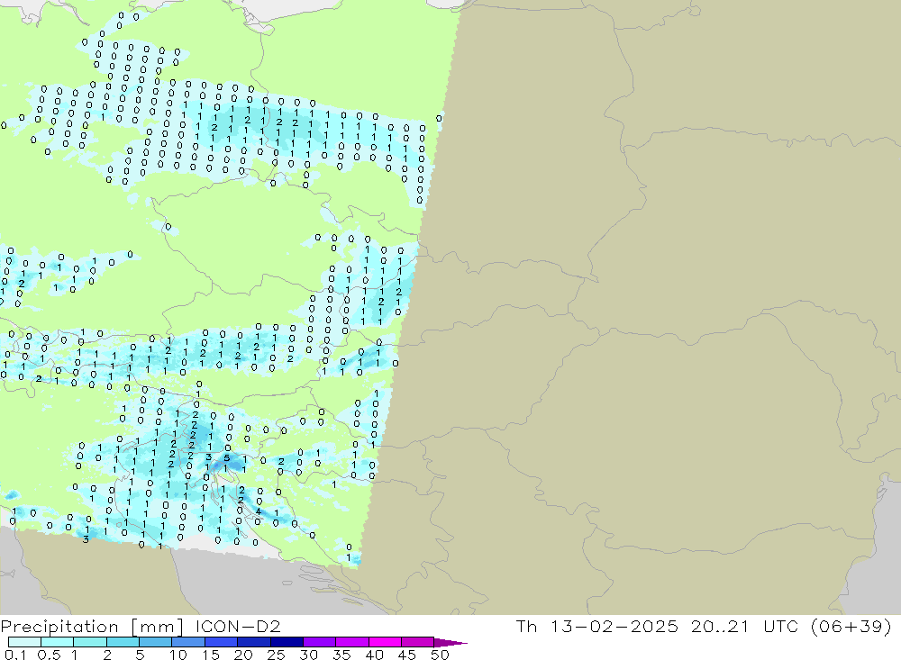Select the 30–35 mm violet legend swatch
Viewport: 901px width, 660px height.
pyautogui.click(x=319, y=642)
